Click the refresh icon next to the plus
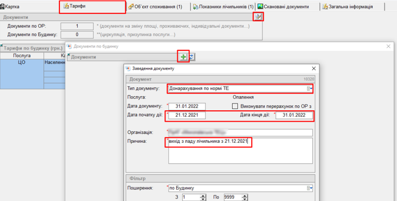Screen dimensions: 397x201 pyautogui.click(x=191, y=57)
